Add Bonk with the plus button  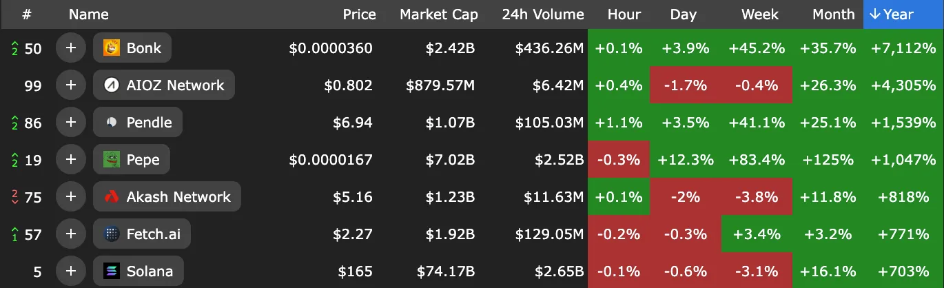pyautogui.click(x=70, y=48)
